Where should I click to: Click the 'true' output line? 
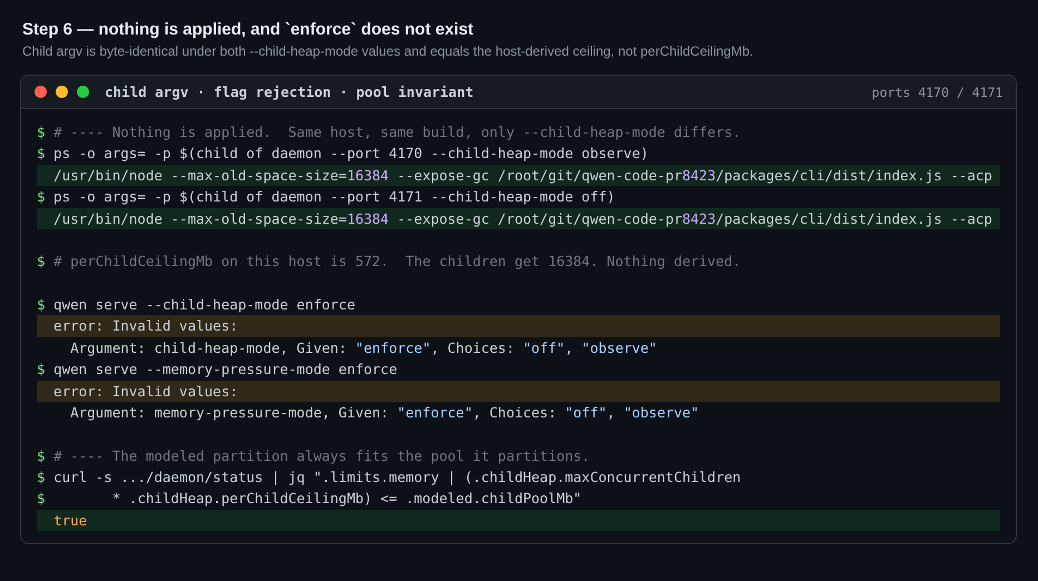pos(518,520)
